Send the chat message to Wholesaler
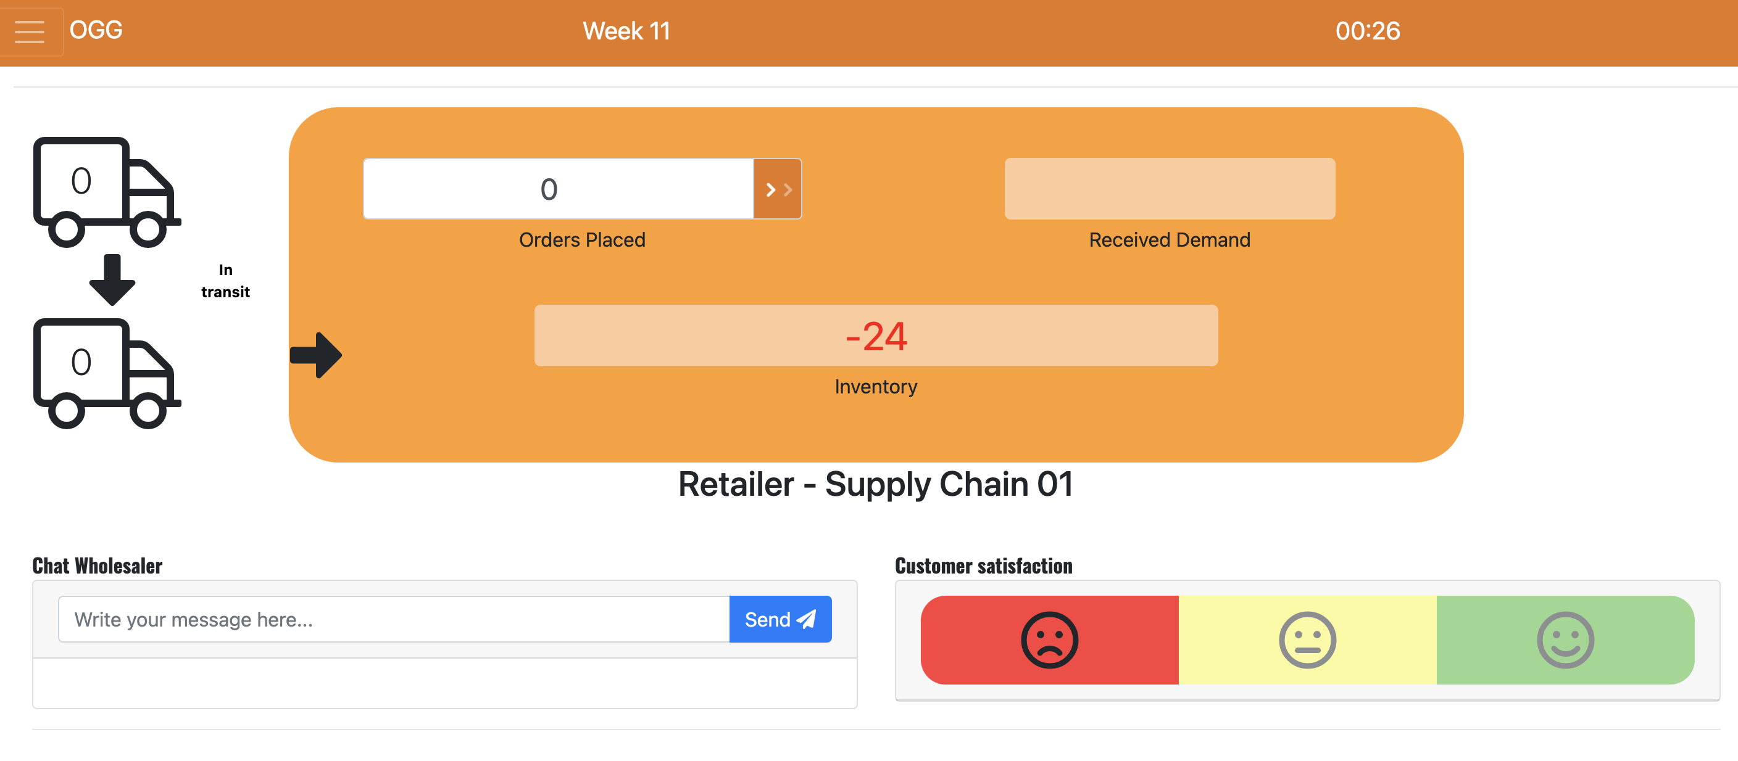The width and height of the screenshot is (1738, 761). point(780,619)
